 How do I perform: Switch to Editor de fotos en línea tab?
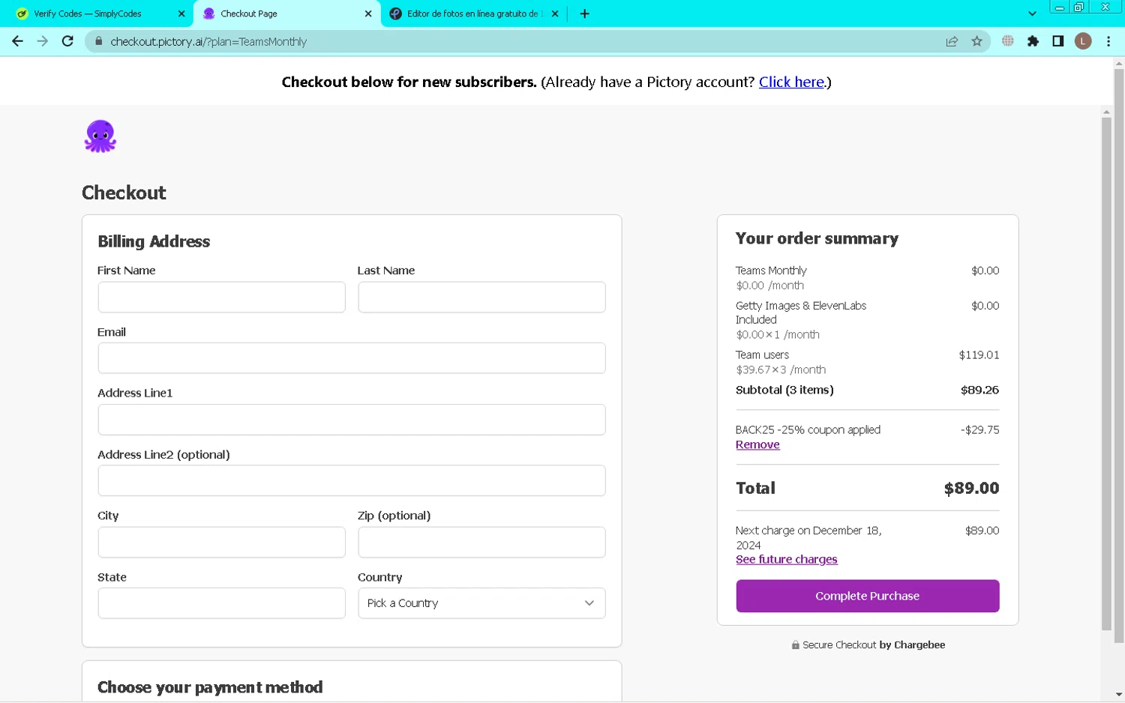pos(474,13)
